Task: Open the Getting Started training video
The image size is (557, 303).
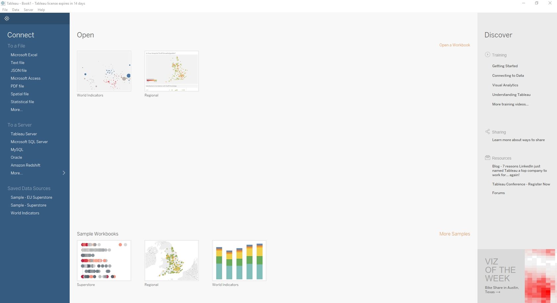Action: tap(505, 66)
